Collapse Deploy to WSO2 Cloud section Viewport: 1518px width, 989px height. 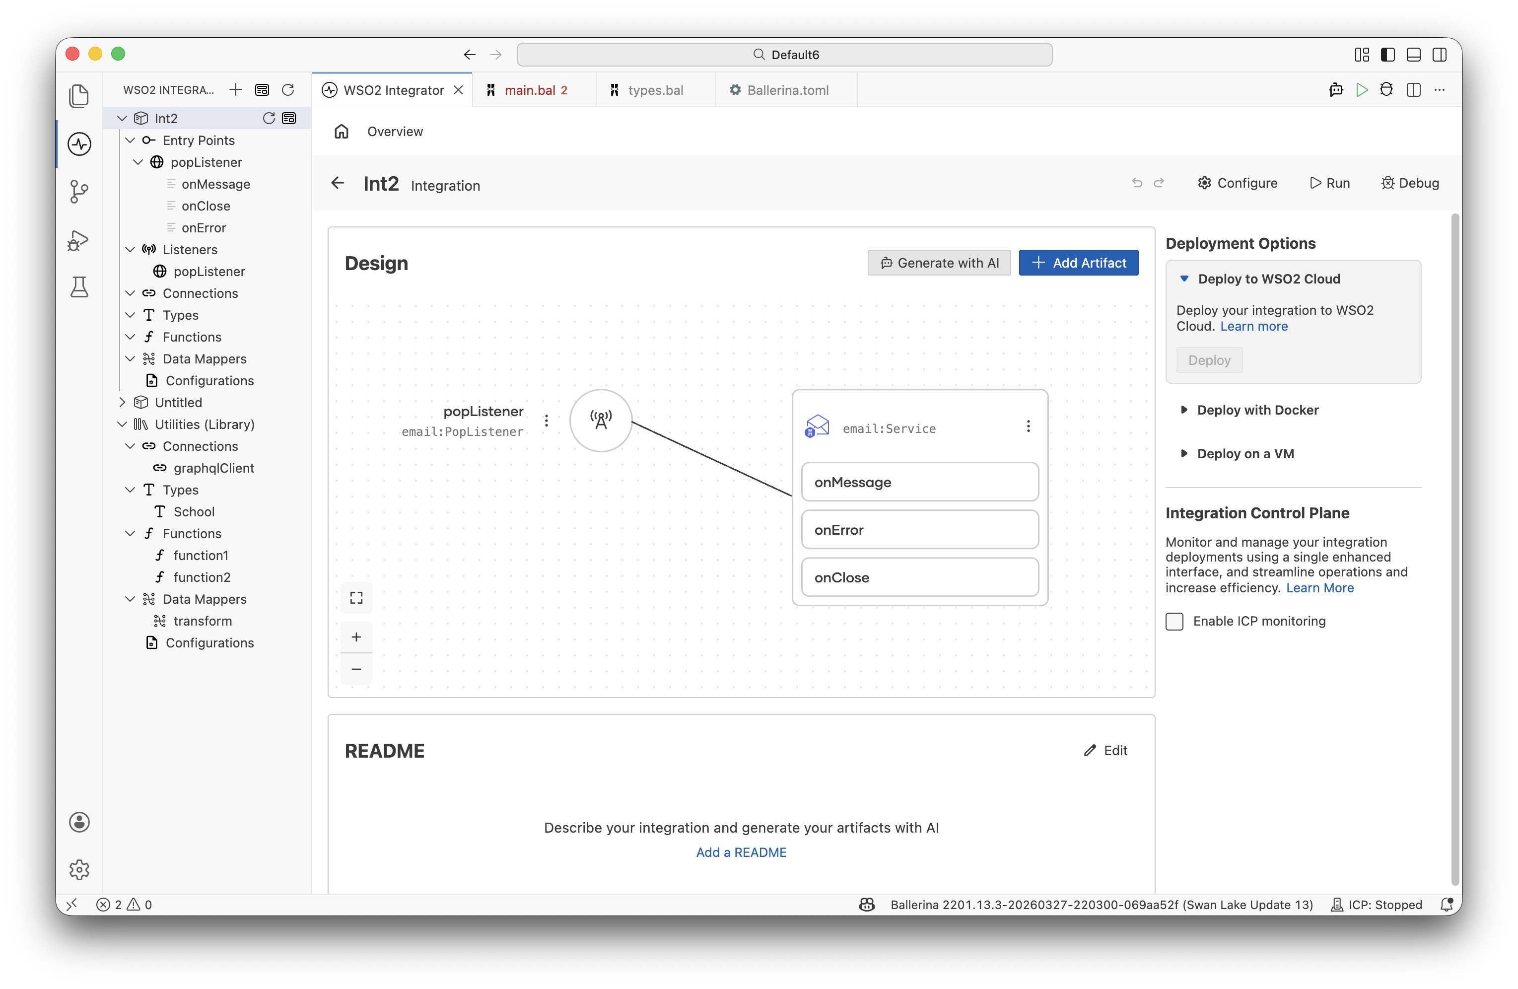1184,279
